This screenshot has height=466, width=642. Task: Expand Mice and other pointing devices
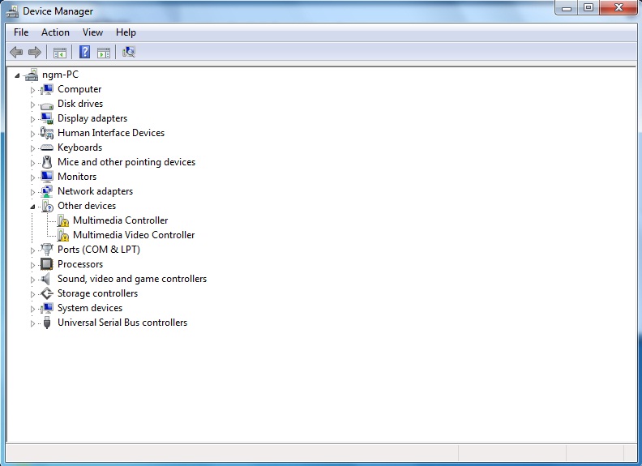pos(32,163)
